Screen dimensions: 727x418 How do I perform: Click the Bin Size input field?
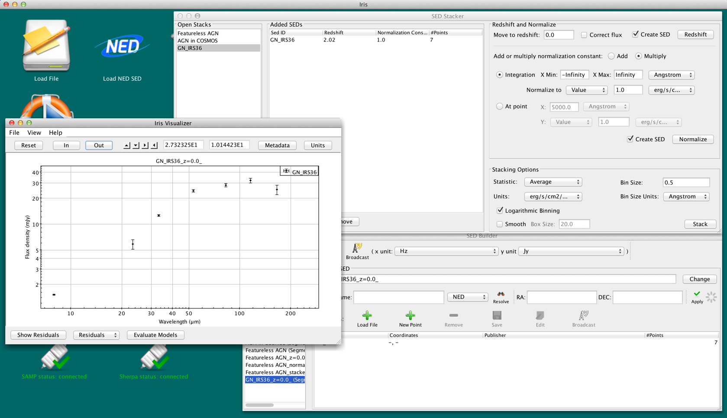[686, 182]
